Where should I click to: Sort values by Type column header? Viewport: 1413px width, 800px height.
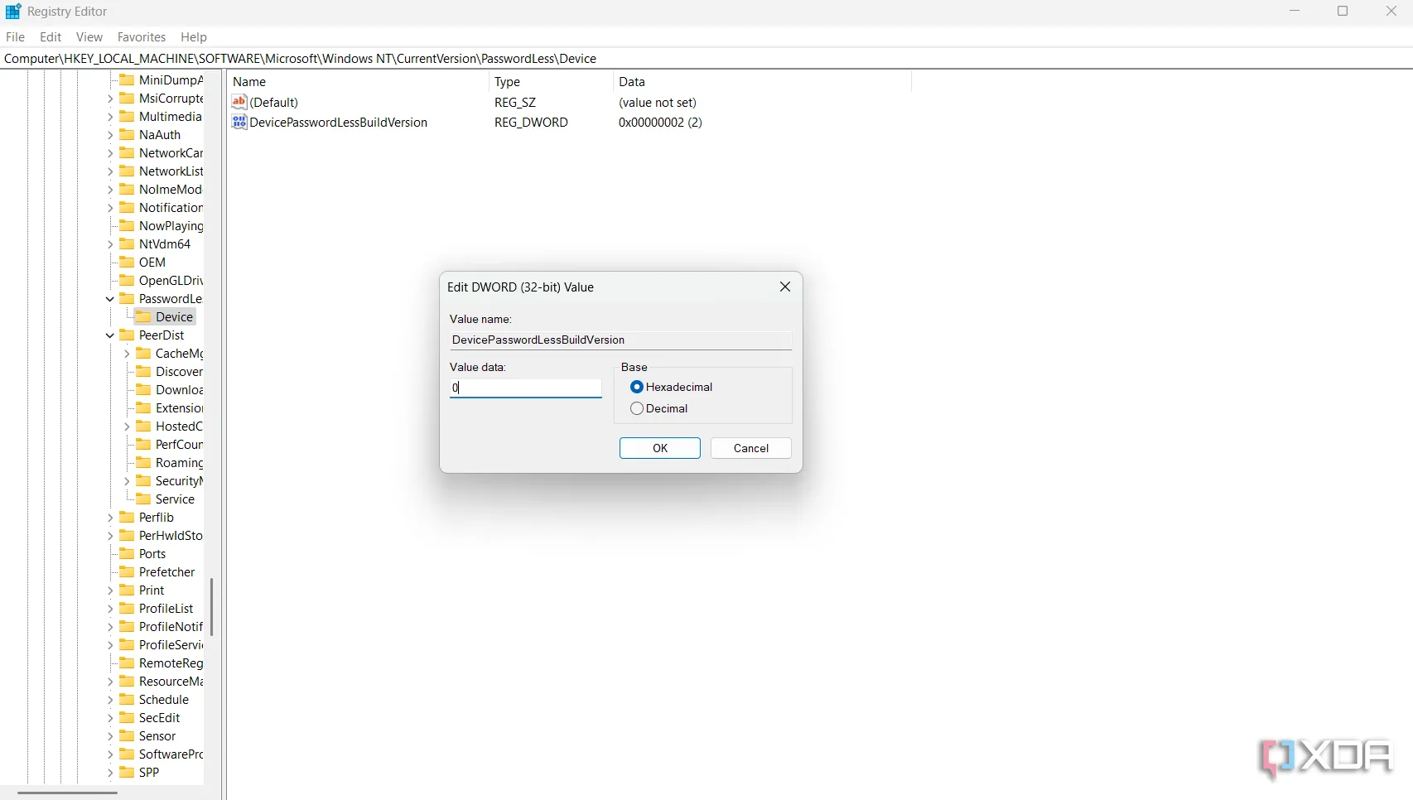(551, 82)
